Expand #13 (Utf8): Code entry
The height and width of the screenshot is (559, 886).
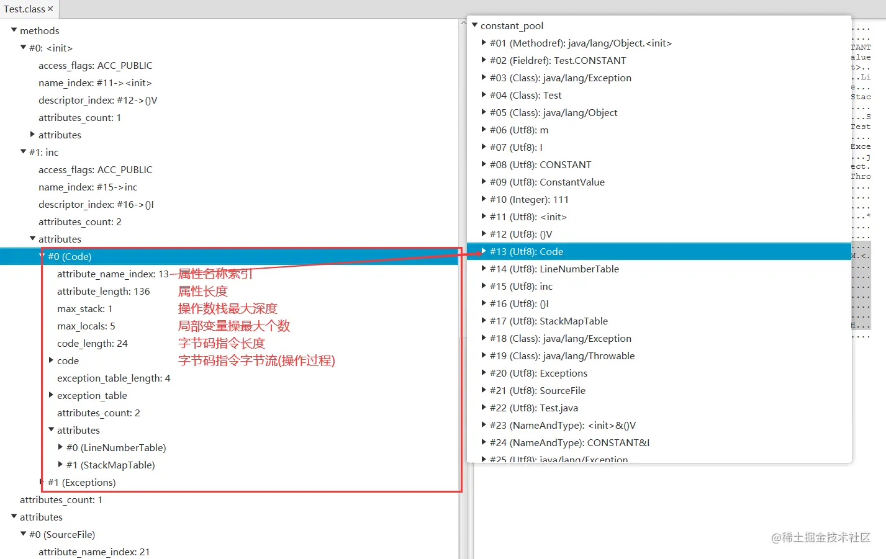tap(484, 251)
